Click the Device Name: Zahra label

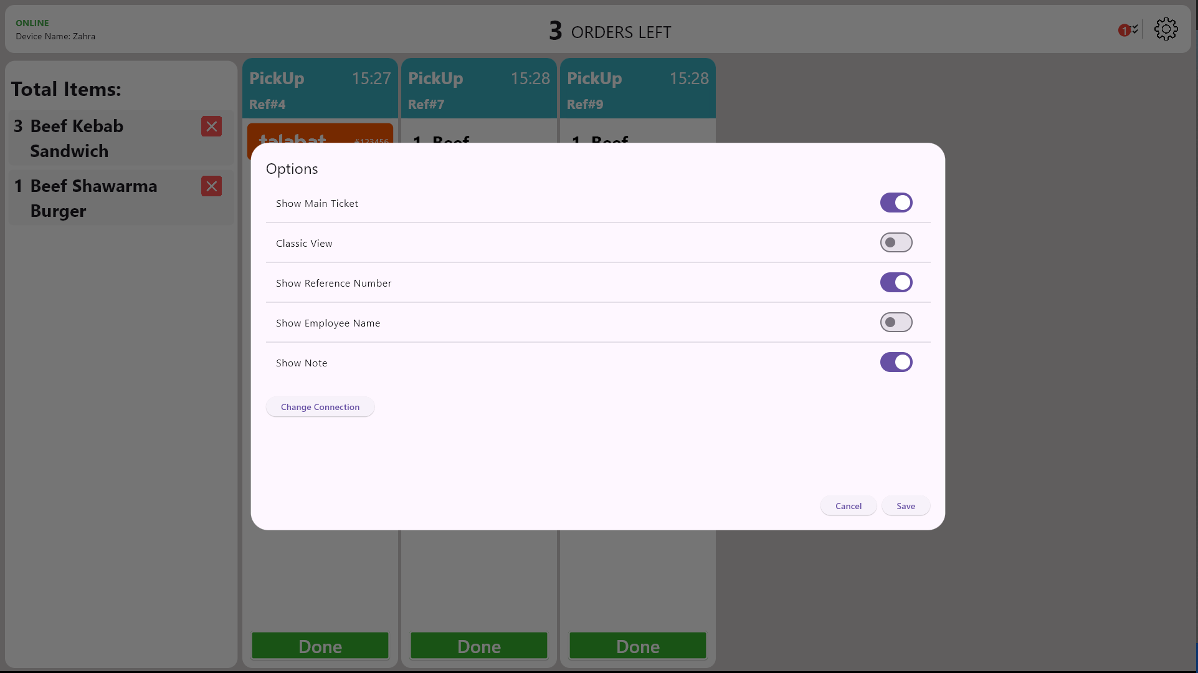click(55, 36)
